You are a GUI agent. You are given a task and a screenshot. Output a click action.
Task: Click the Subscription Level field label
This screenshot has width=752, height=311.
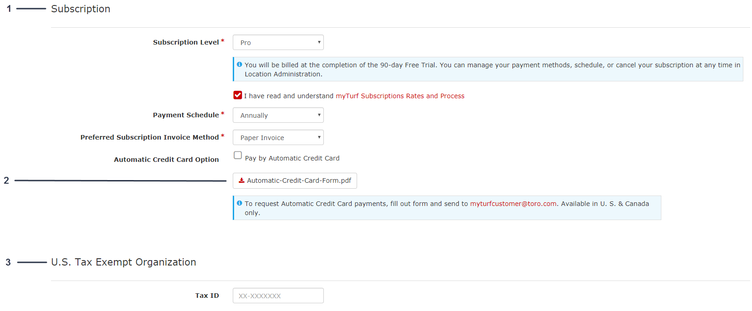click(186, 42)
